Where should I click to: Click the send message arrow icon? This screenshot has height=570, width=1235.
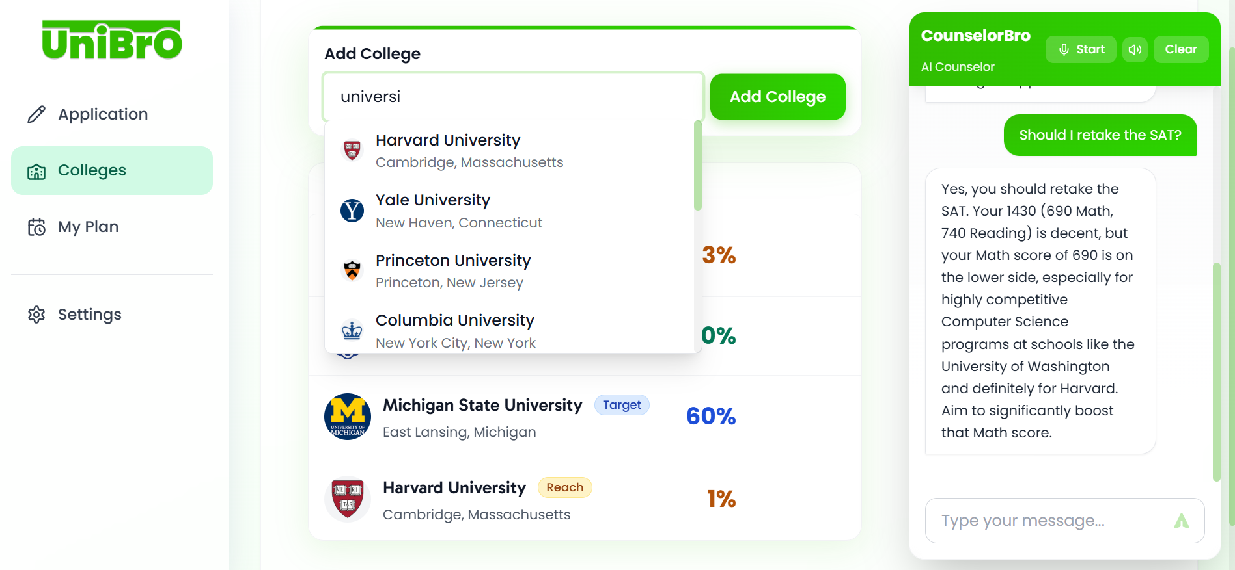(1181, 521)
